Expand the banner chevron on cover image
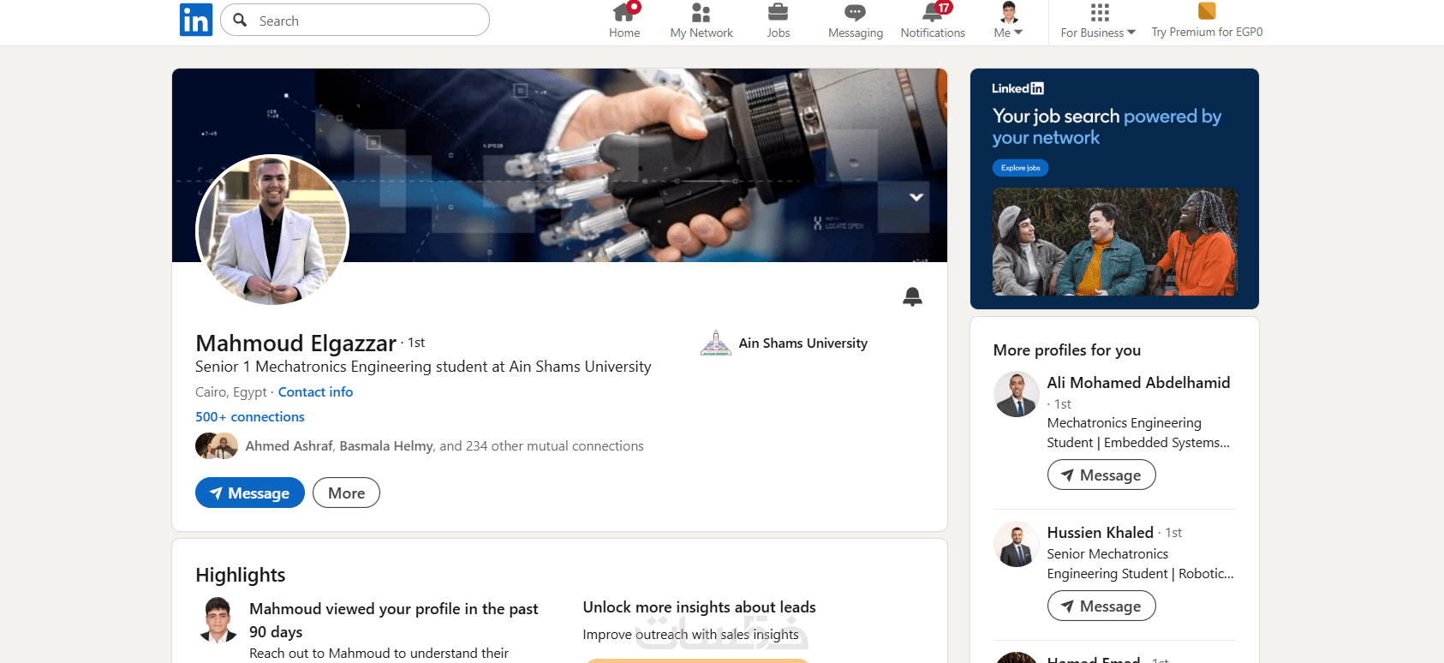The width and height of the screenshot is (1444, 663). [x=916, y=197]
